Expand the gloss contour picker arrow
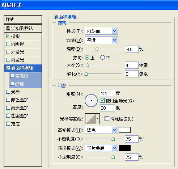The height and width of the screenshot is (169, 178). pos(98,119)
